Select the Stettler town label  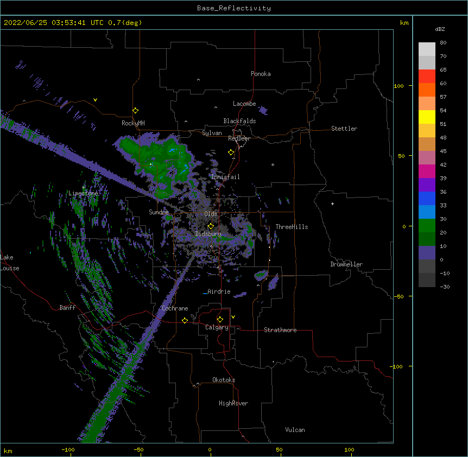click(344, 129)
